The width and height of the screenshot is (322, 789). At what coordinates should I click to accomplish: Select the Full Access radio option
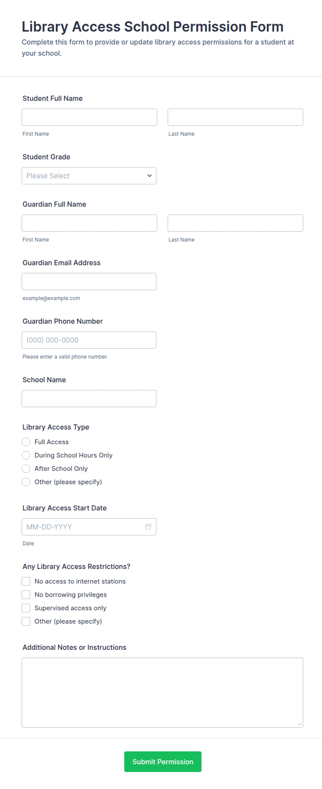tap(26, 442)
